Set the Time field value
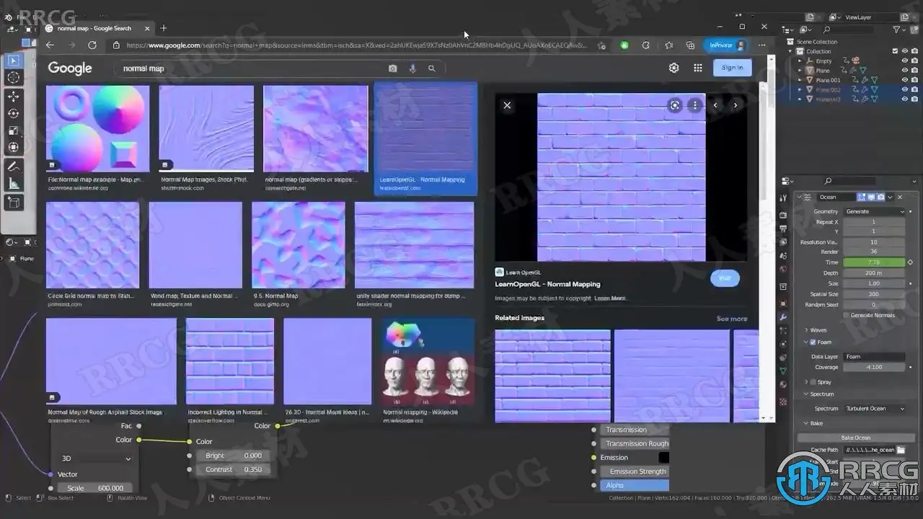The width and height of the screenshot is (923, 519). pyautogui.click(x=874, y=262)
